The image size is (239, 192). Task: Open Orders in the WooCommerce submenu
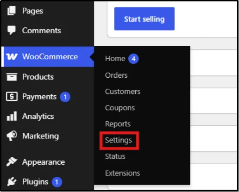pyautogui.click(x=116, y=75)
